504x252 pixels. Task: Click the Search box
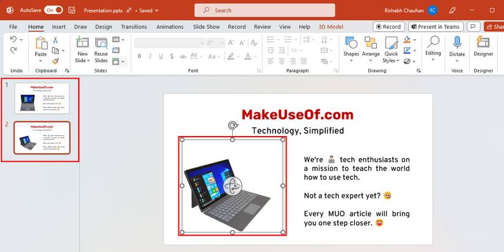(265, 10)
